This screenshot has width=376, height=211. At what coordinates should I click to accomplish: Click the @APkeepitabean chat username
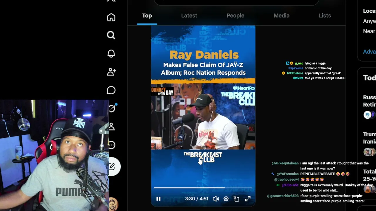(x=285, y=163)
